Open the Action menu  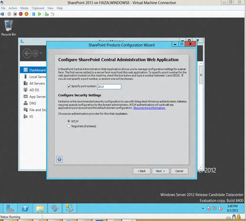(x=13, y=8)
